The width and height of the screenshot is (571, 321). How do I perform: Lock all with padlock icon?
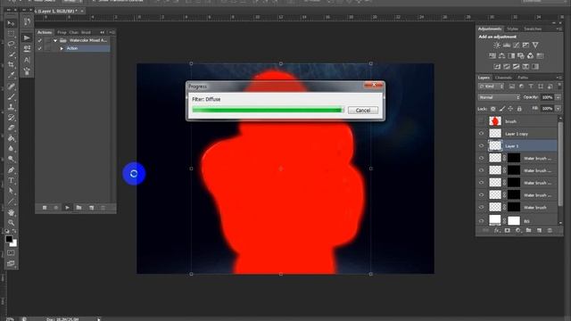[x=519, y=109]
